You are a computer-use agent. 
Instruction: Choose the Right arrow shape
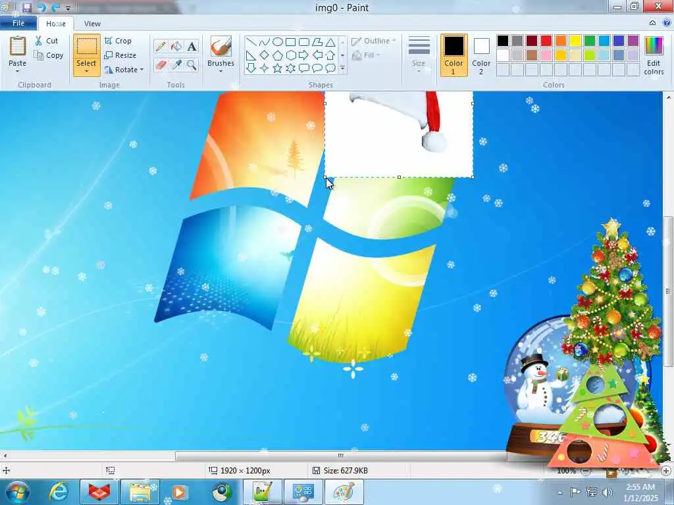click(304, 55)
